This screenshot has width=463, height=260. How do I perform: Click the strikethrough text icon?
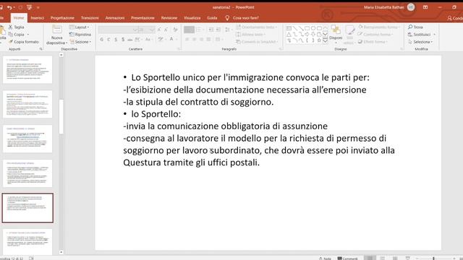coord(130,39)
